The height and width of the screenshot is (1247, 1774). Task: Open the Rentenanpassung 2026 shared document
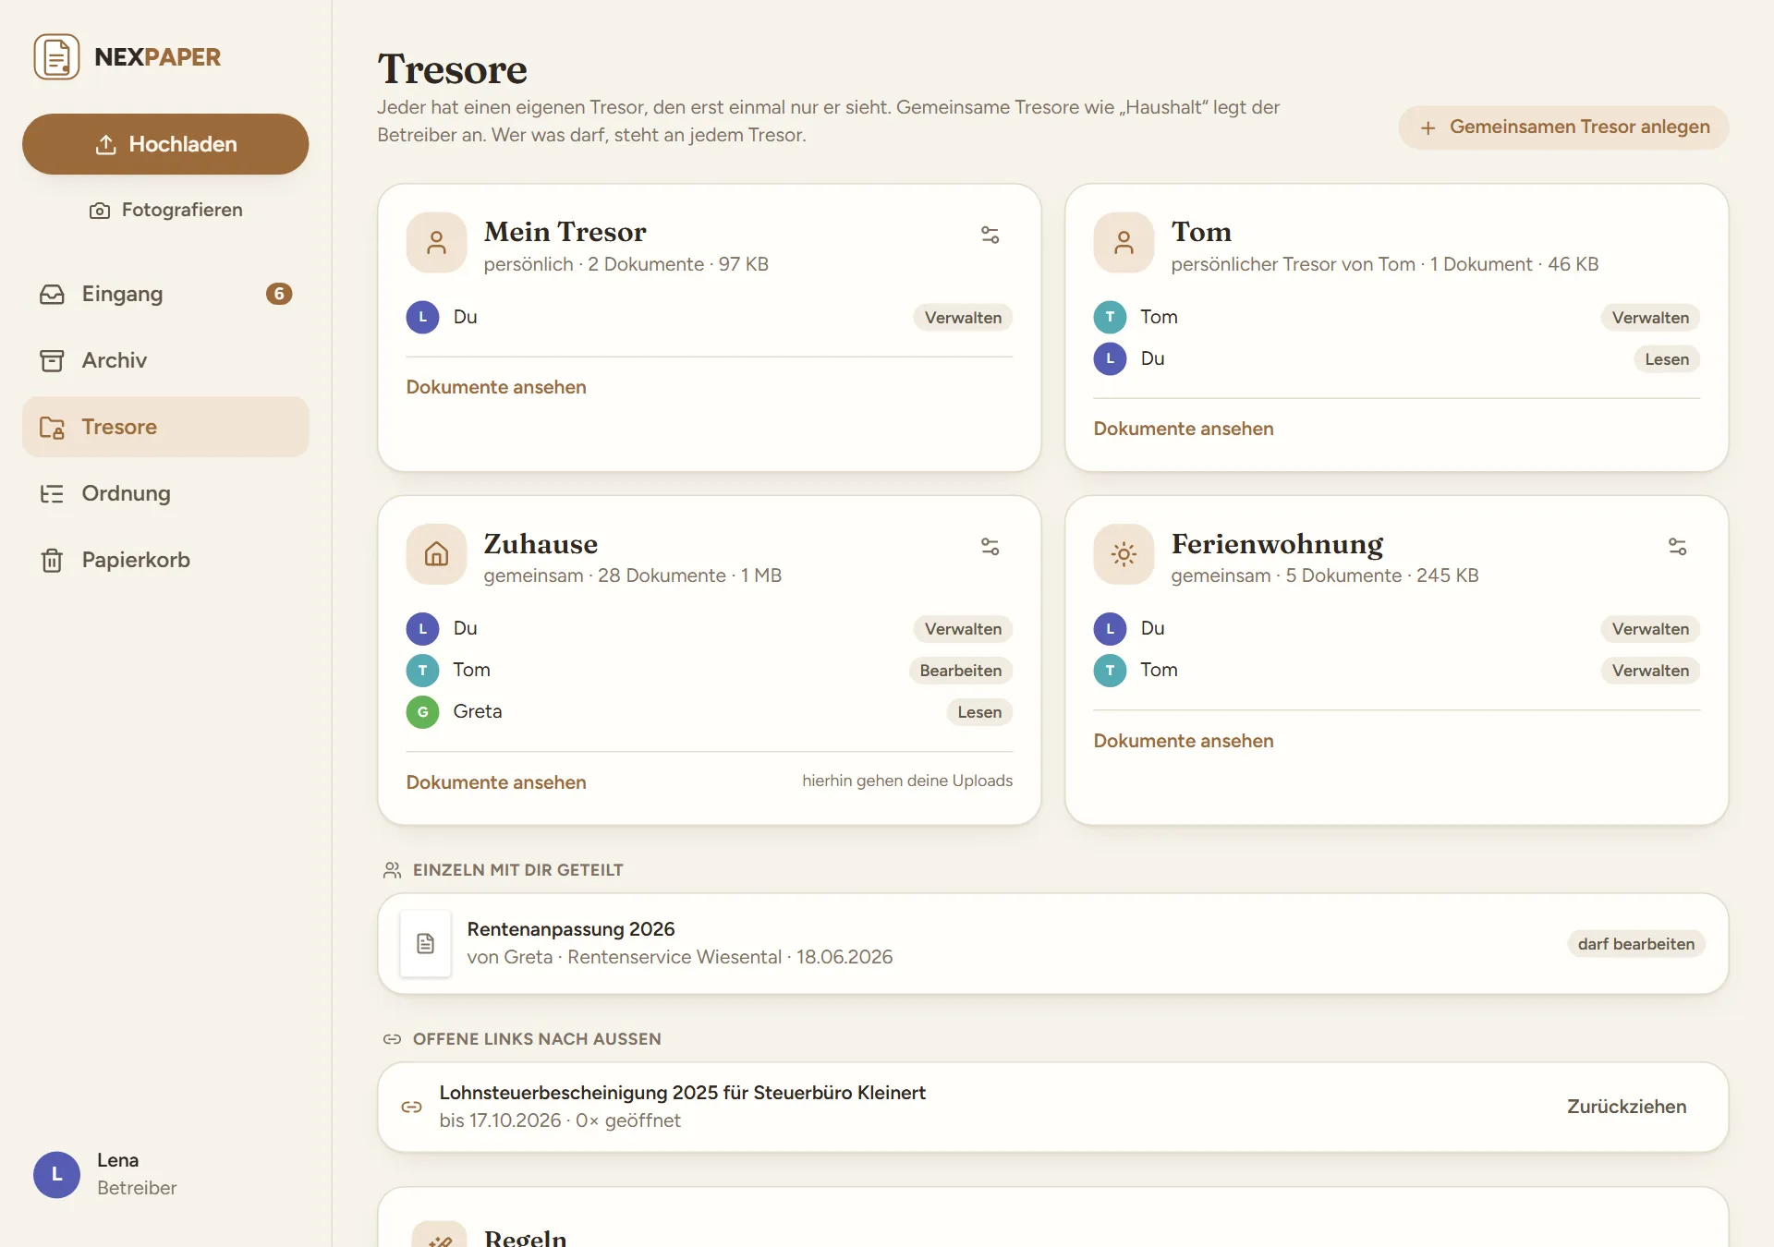1052,943
